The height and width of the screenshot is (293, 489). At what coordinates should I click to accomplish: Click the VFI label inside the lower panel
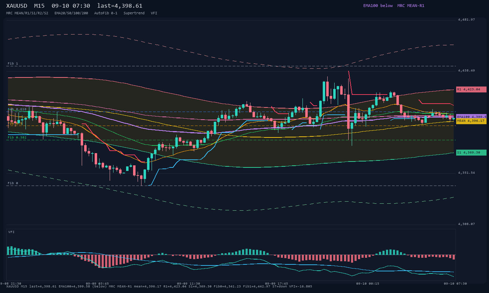click(12, 232)
